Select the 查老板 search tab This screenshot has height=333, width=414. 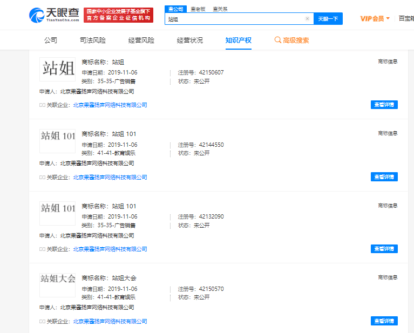pos(198,9)
